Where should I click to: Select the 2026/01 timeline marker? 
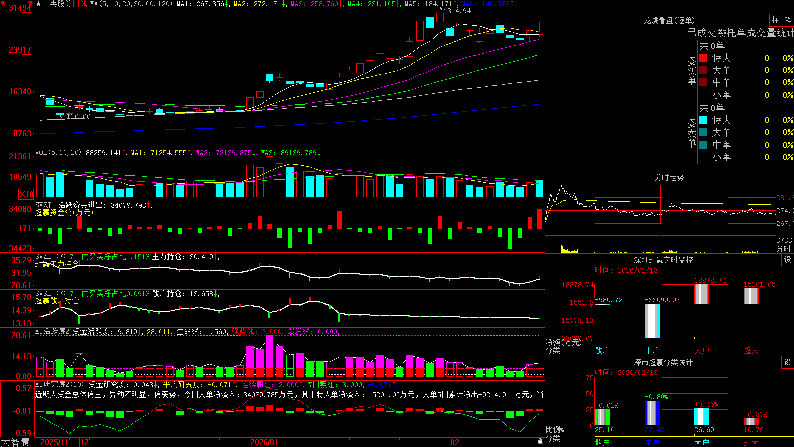point(265,442)
